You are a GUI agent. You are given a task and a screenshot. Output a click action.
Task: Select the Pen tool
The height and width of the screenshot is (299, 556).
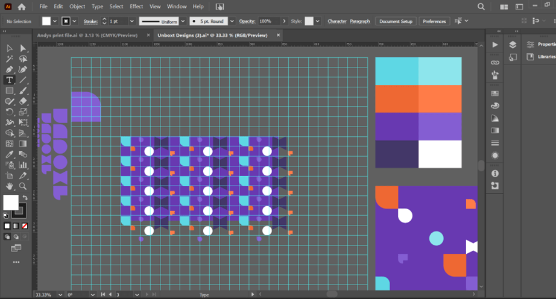(x=10, y=70)
